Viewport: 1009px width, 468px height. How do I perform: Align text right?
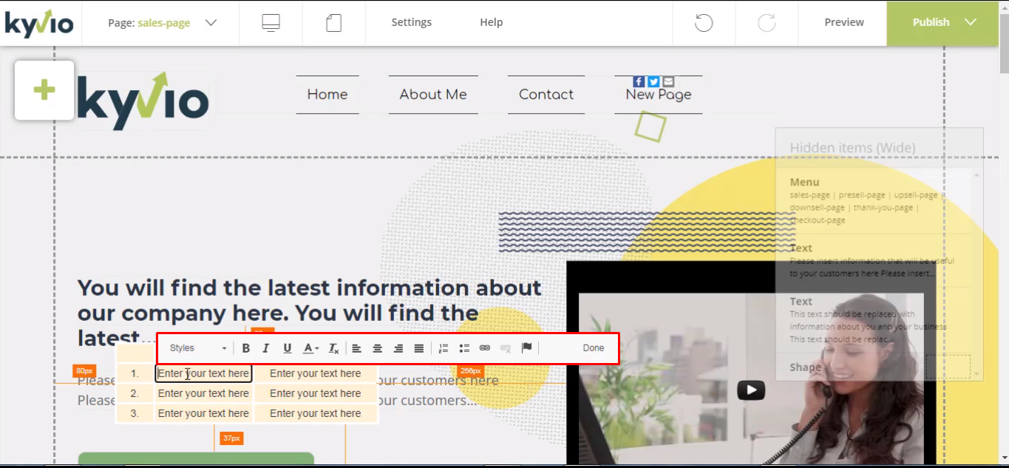pos(398,348)
